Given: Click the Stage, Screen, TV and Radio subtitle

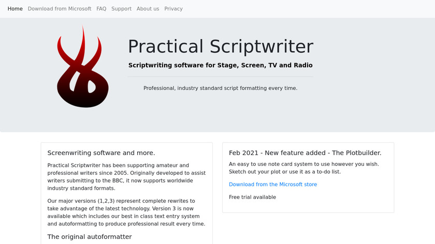Looking at the screenshot, I should click(221, 66).
